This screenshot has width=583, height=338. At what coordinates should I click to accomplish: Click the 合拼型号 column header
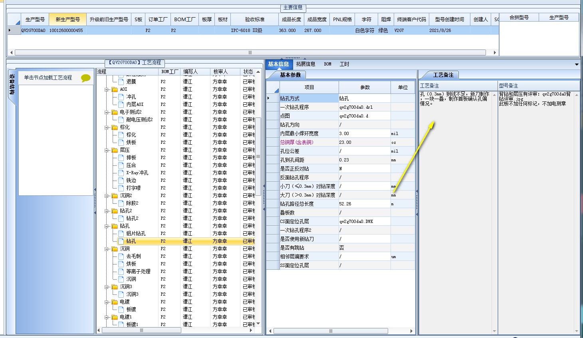519,18
